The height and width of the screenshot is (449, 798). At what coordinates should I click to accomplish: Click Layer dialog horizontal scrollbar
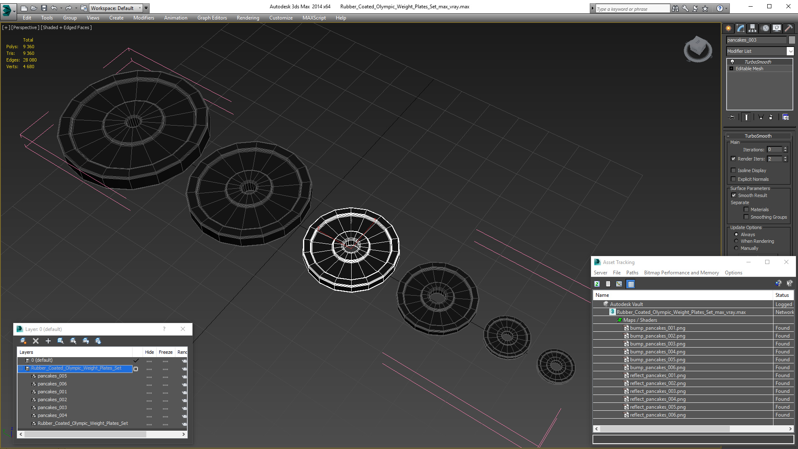[102, 434]
